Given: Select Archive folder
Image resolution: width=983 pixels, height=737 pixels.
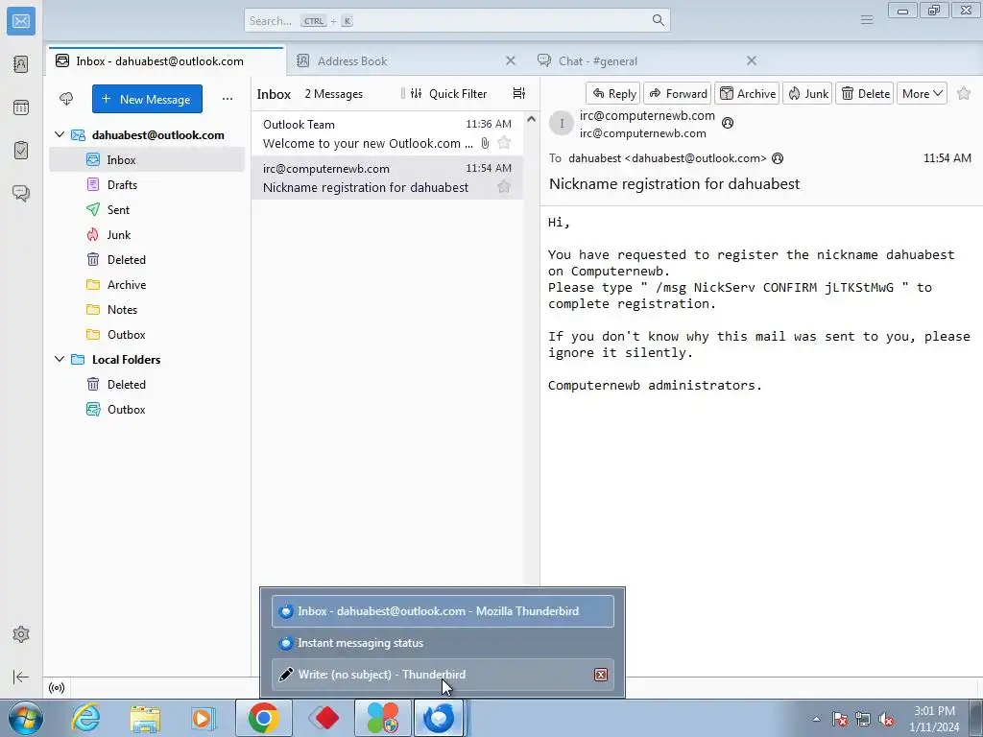Looking at the screenshot, I should point(147,284).
